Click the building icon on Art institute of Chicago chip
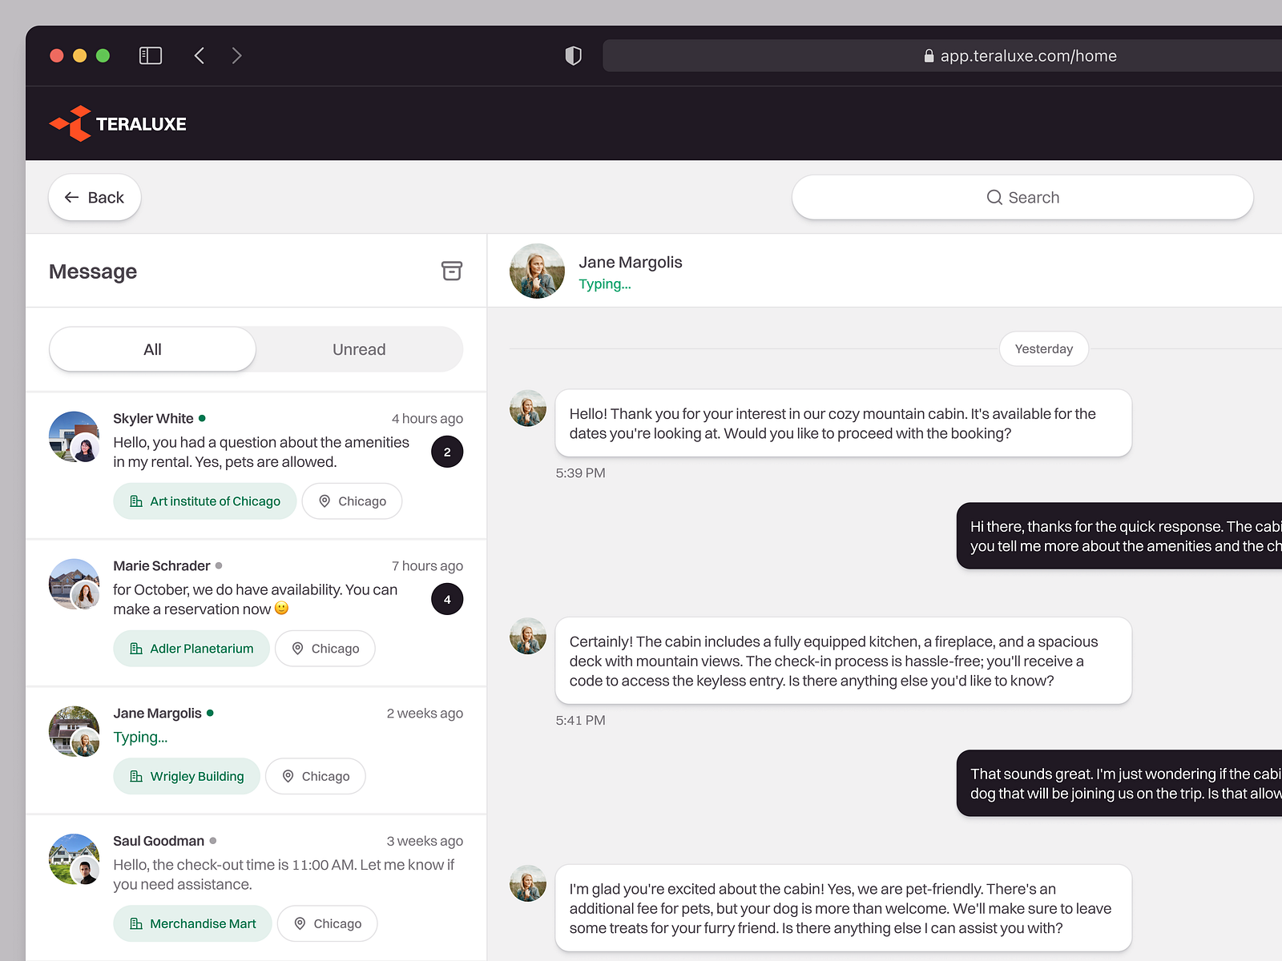Screen dimensions: 1282x961 135,501
